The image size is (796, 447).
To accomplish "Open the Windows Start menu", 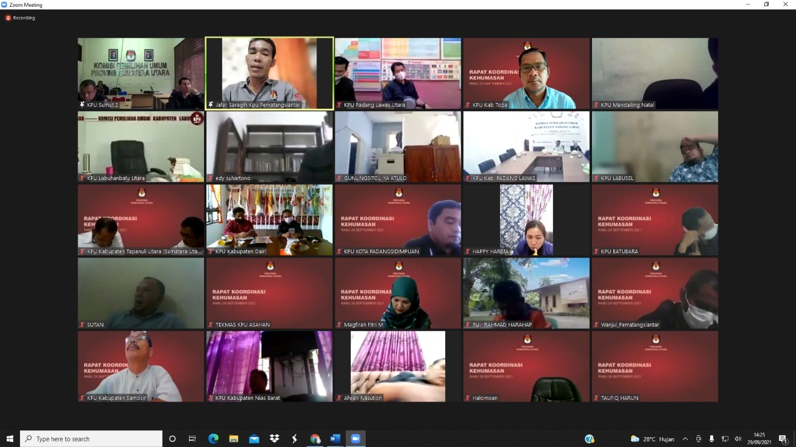I will 10,439.
